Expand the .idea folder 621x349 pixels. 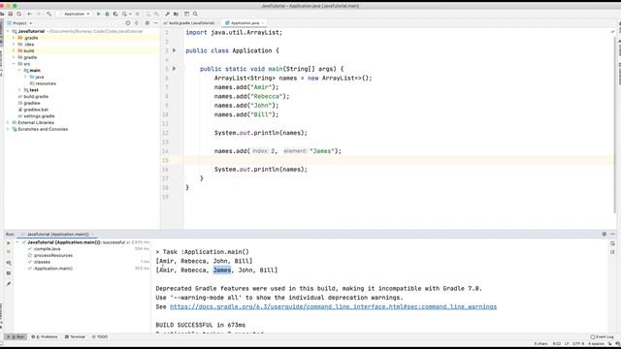[x=14, y=45]
